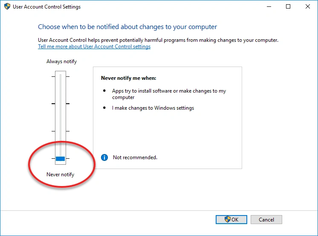The height and width of the screenshot is (236, 318).
Task: Maximize the User Account Control Settings window
Action: [x=288, y=6]
